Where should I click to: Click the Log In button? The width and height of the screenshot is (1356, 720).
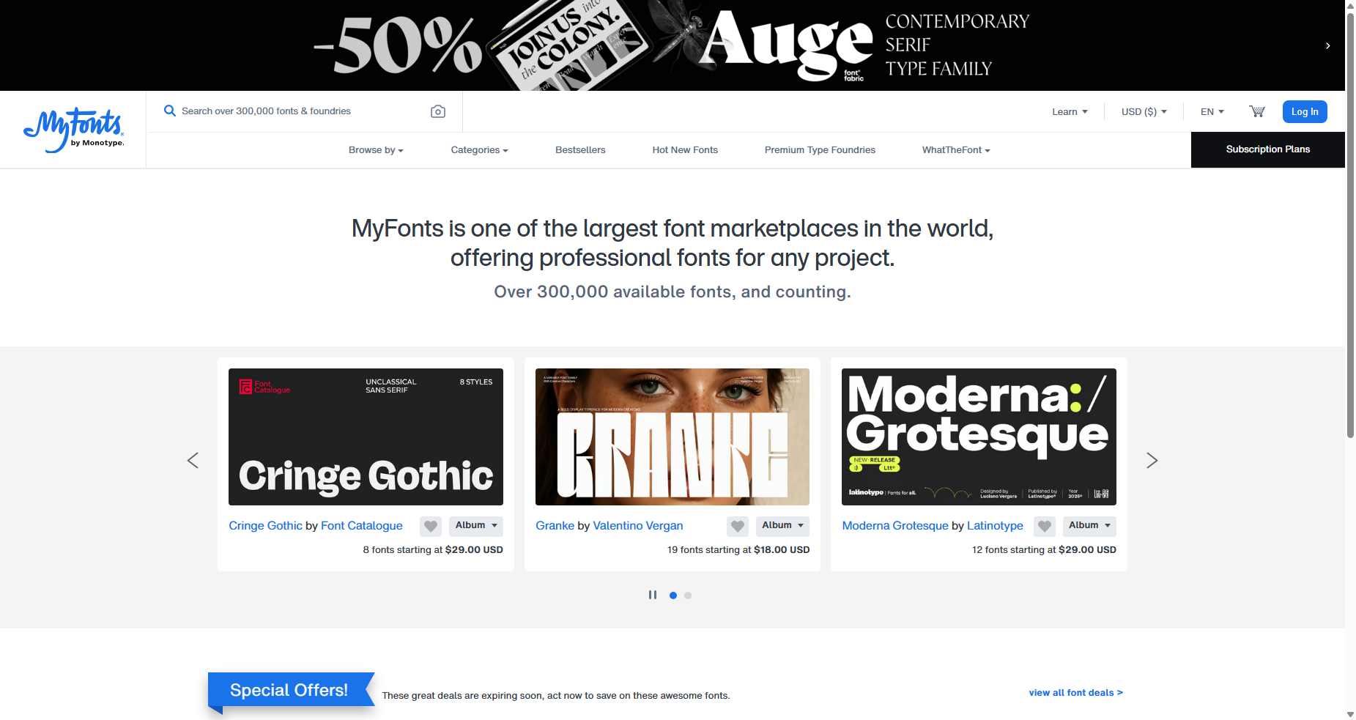point(1305,111)
